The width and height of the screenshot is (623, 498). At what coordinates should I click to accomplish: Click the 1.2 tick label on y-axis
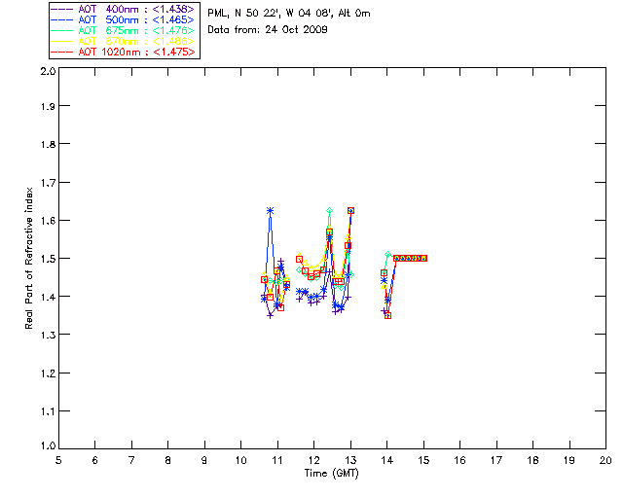pyautogui.click(x=48, y=373)
